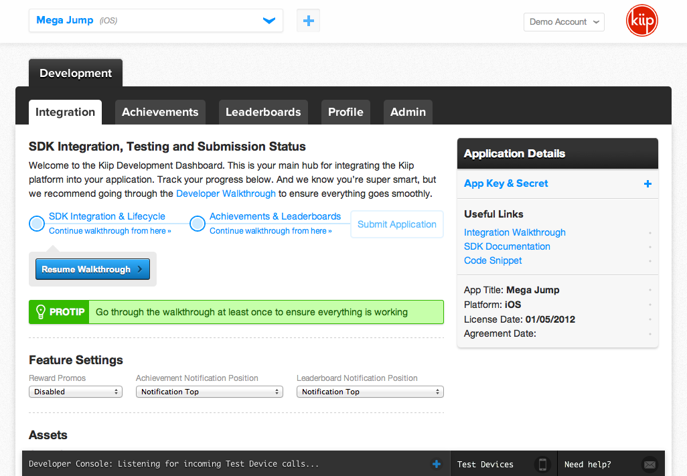Click the SDK Integration status heading
The height and width of the screenshot is (476, 687).
pos(167,147)
